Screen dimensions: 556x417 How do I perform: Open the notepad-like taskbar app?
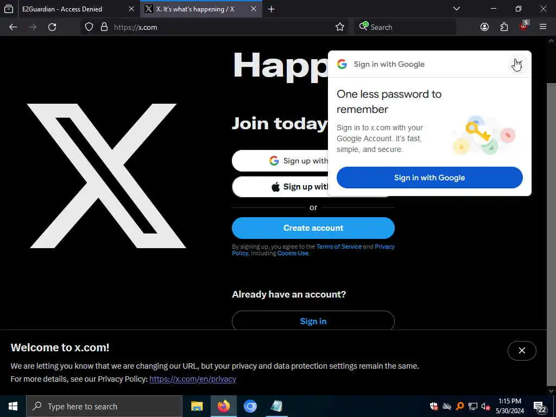[276, 406]
